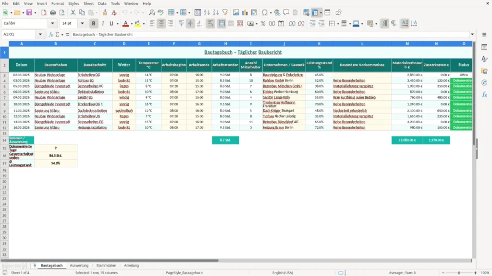The width and height of the screenshot is (492, 276).
Task: Open the Format menu
Action: coord(58,3)
